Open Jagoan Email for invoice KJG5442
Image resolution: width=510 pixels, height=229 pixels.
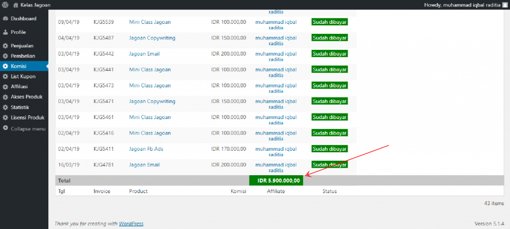point(144,54)
